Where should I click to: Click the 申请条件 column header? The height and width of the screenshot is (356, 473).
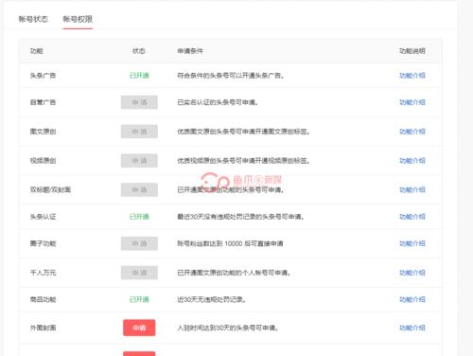(190, 51)
